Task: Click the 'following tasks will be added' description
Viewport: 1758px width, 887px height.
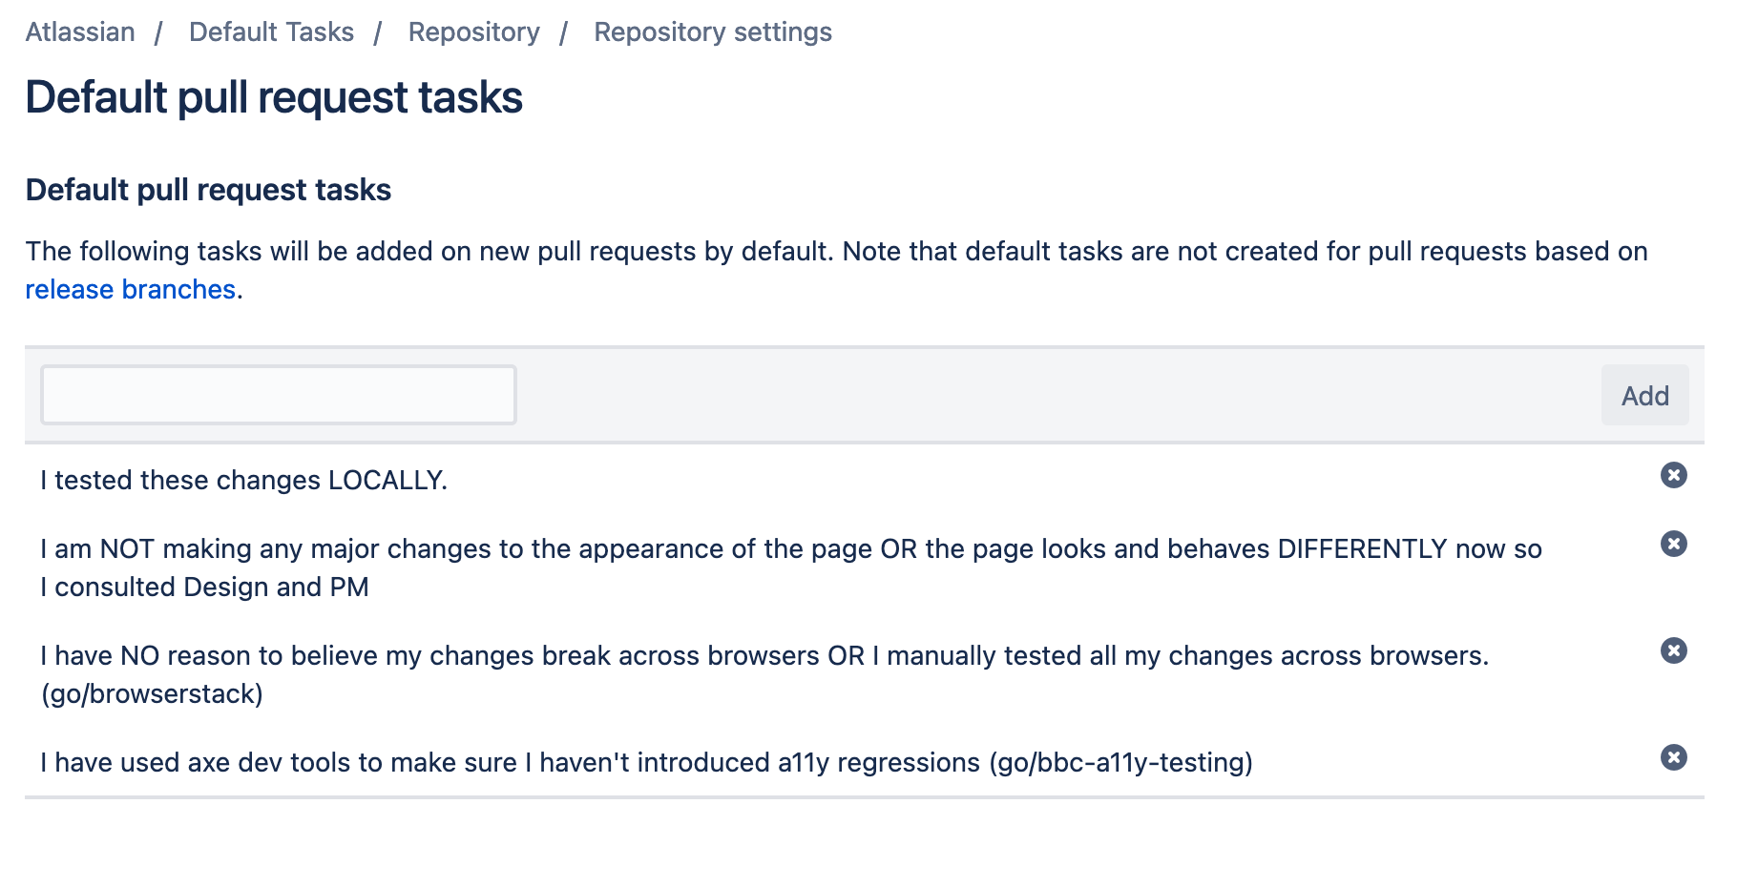Action: [836, 252]
